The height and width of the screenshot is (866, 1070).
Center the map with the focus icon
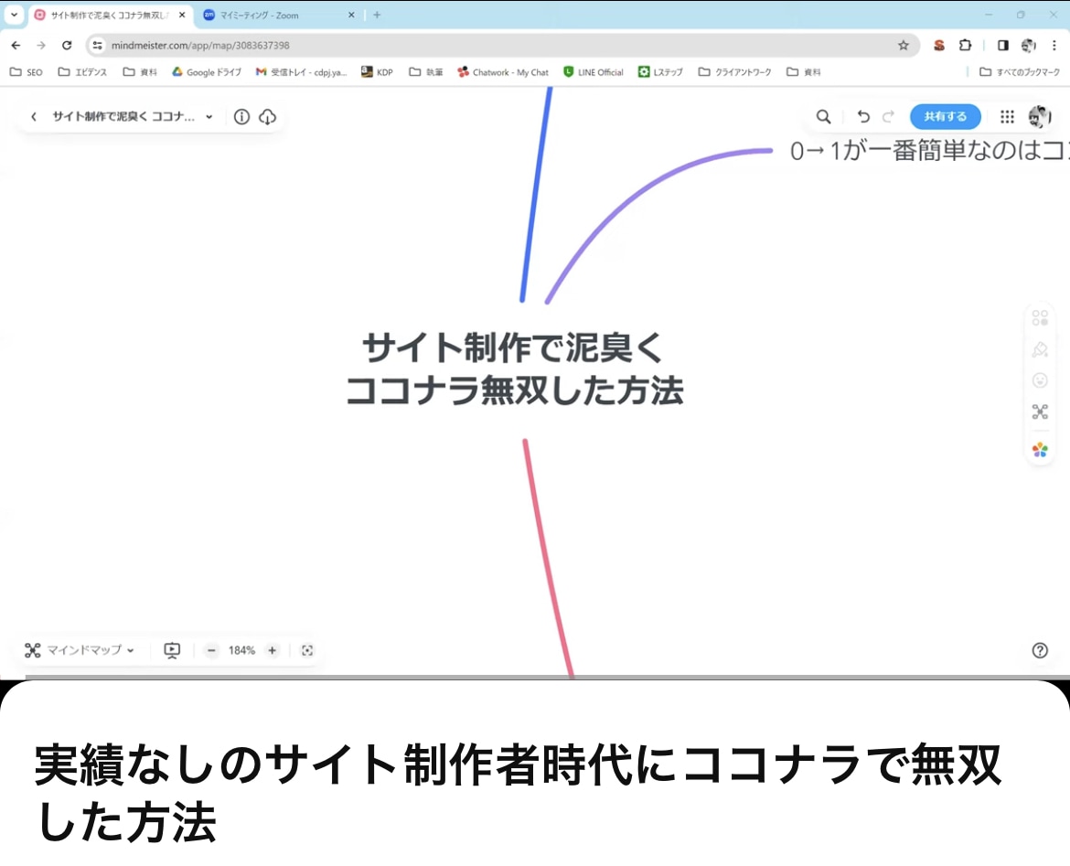tap(307, 650)
